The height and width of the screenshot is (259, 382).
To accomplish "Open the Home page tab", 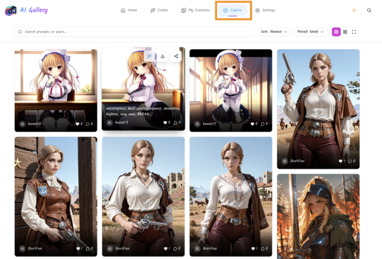I will tap(129, 10).
